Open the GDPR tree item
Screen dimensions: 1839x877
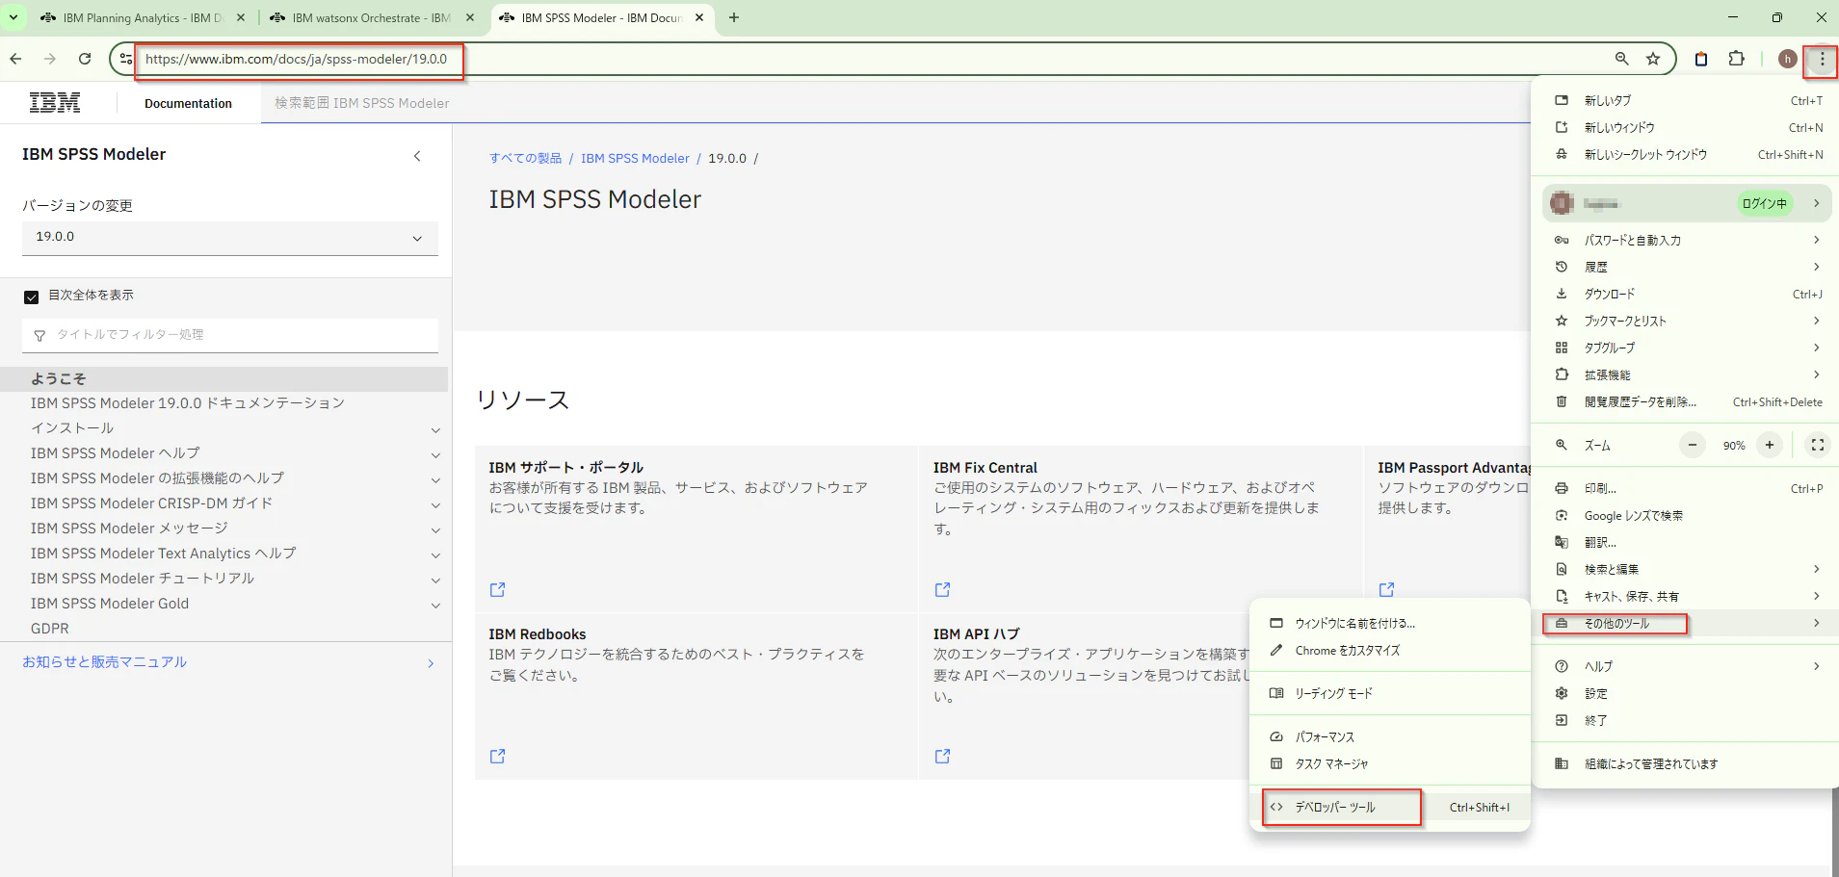[x=50, y=629]
